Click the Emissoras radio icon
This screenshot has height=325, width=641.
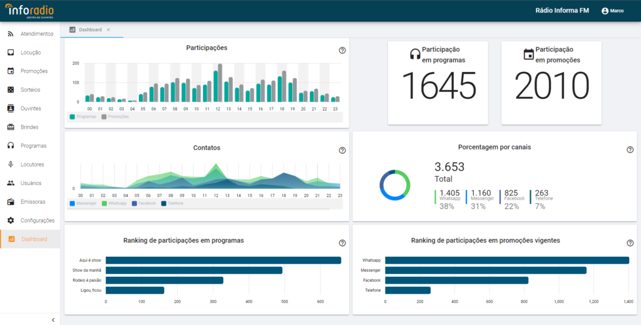[x=11, y=202]
